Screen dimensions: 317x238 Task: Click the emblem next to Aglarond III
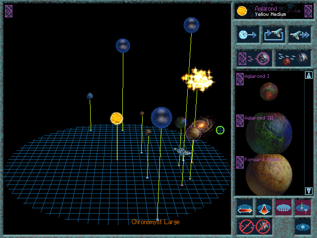pos(240,121)
